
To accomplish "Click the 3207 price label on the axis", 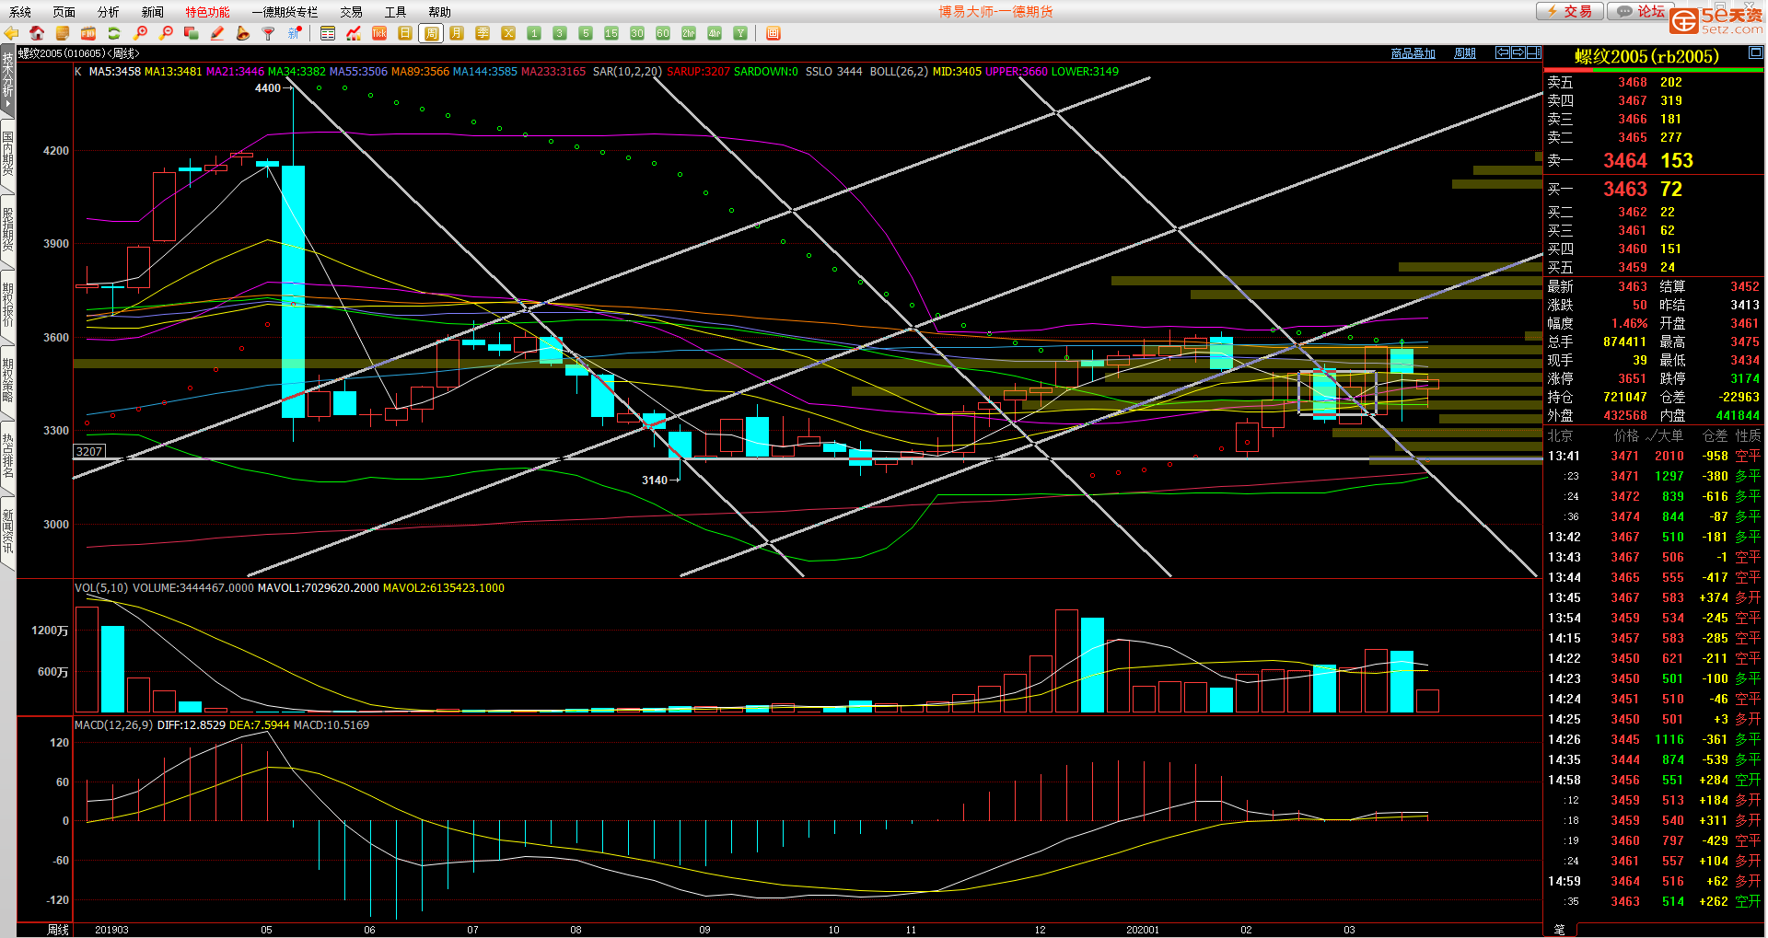I will point(89,451).
